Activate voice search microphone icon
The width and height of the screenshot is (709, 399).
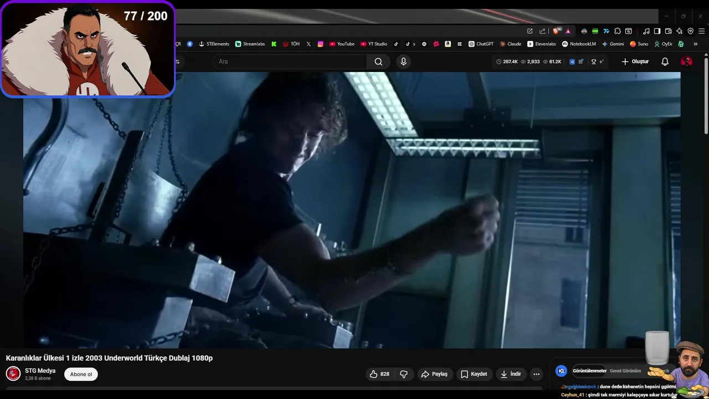click(403, 62)
